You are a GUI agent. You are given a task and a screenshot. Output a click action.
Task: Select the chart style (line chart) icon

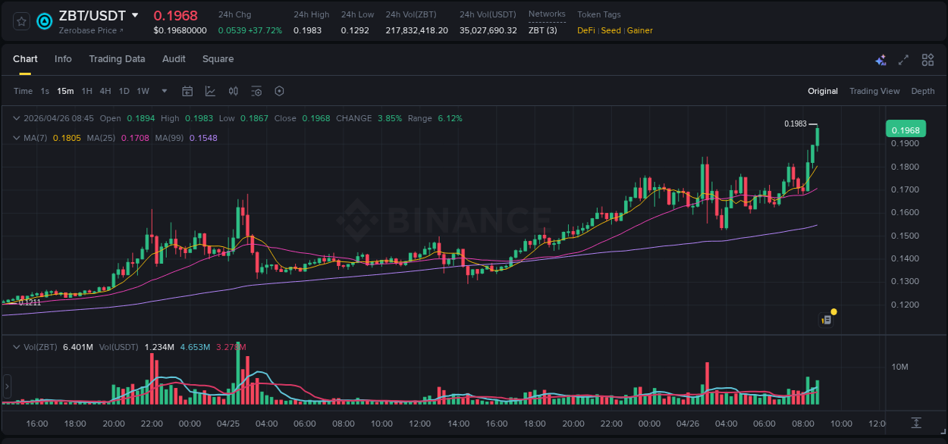(x=210, y=91)
